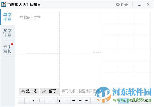Undo last stroke with 退一笔
154x107 pixels.
(29, 91)
